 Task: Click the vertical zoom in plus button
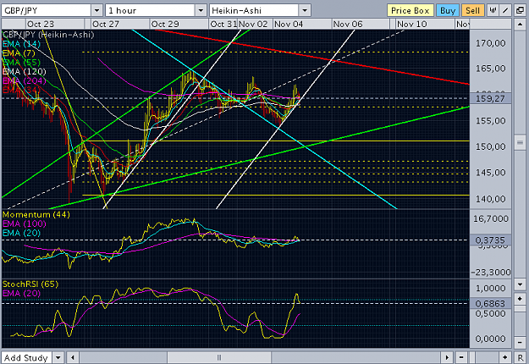pyautogui.click(x=520, y=299)
